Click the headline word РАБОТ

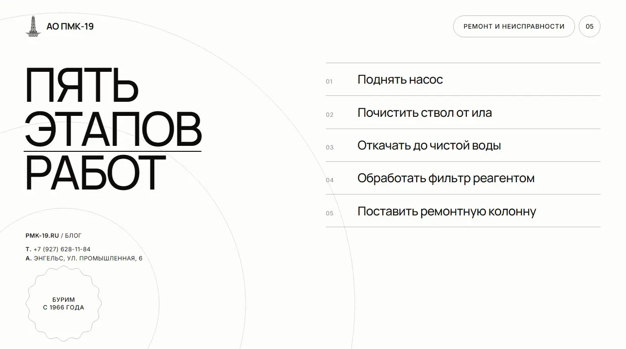tap(95, 173)
